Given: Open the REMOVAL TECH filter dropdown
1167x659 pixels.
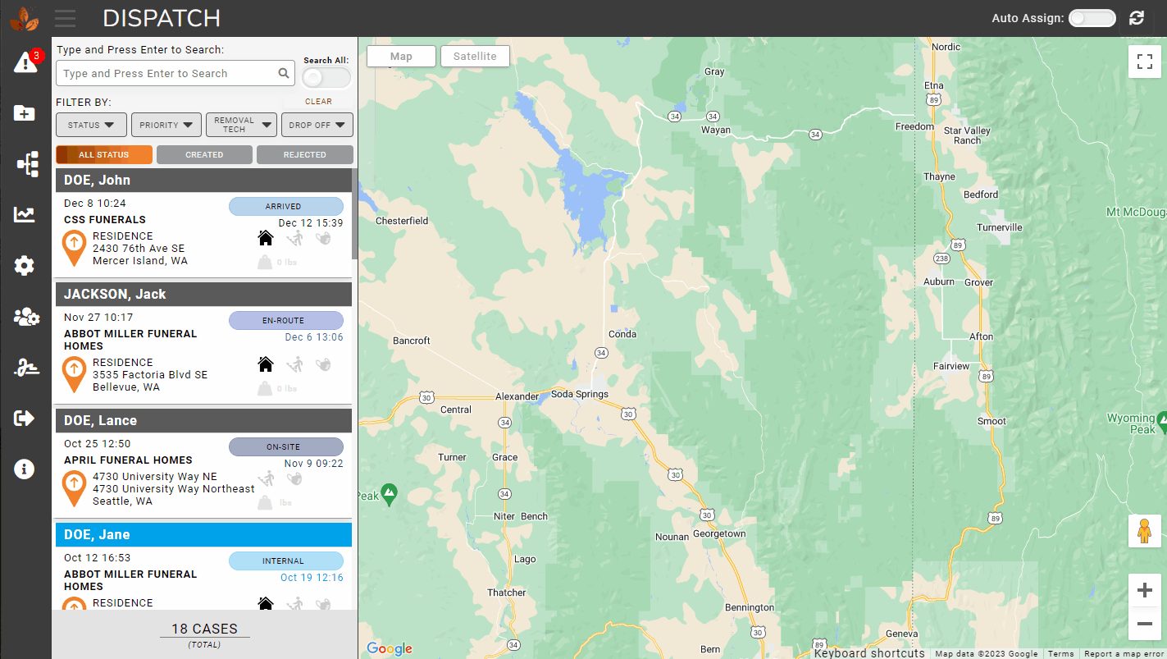Looking at the screenshot, I should pos(241,125).
